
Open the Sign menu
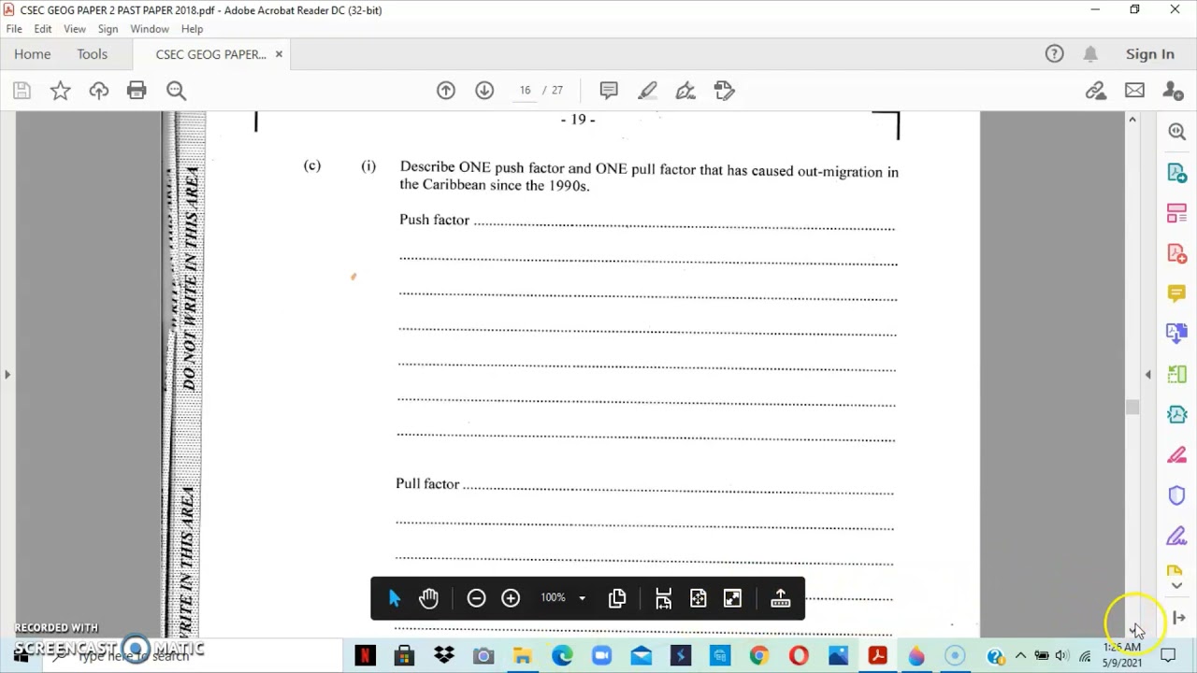click(108, 29)
